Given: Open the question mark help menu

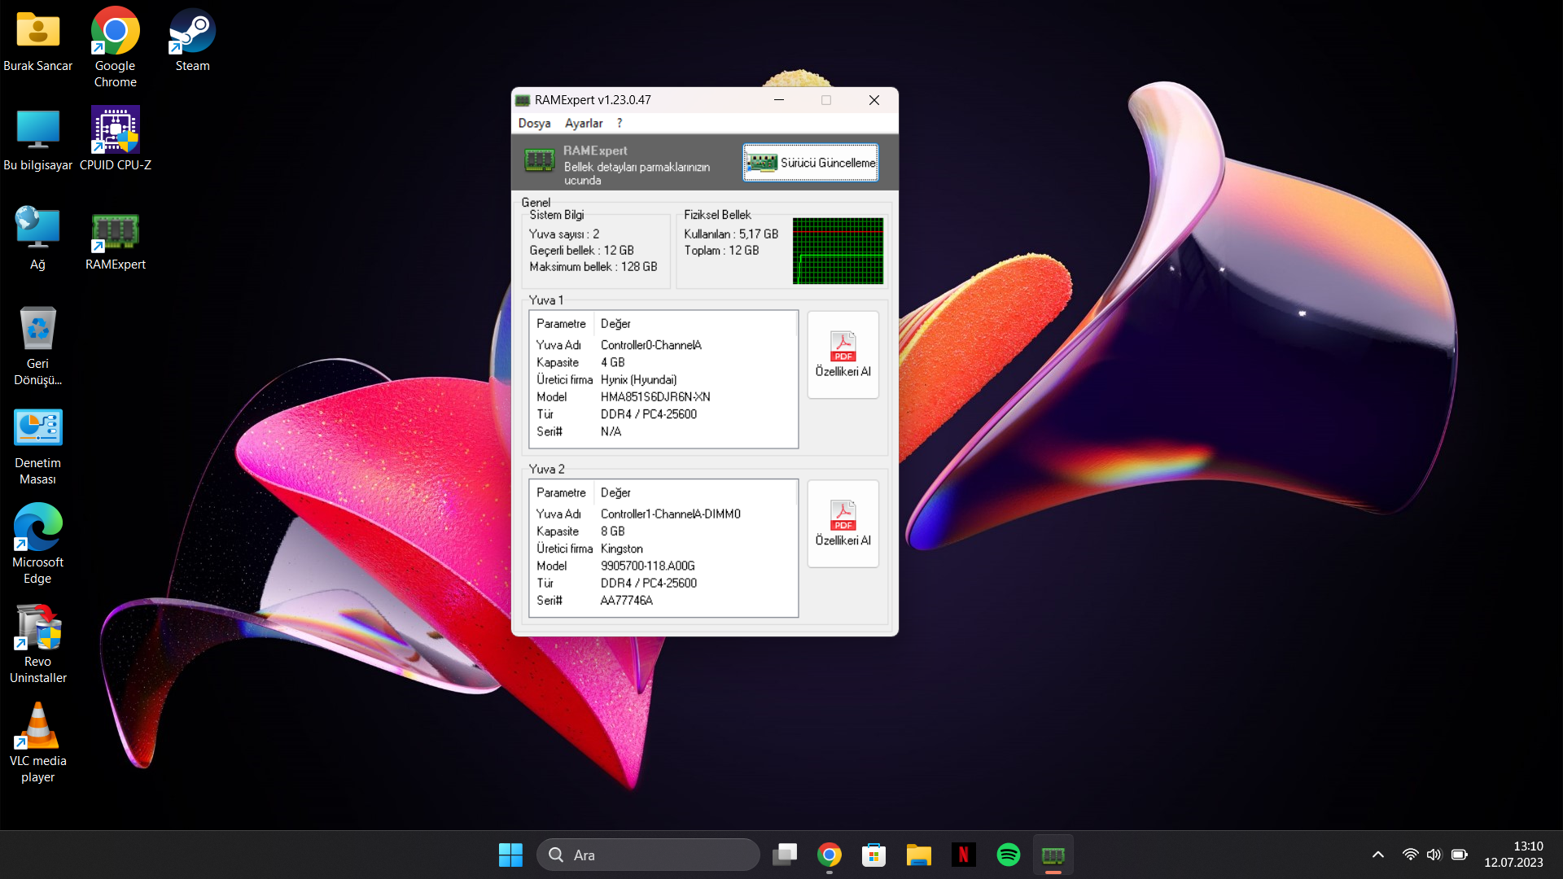Looking at the screenshot, I should pyautogui.click(x=620, y=123).
